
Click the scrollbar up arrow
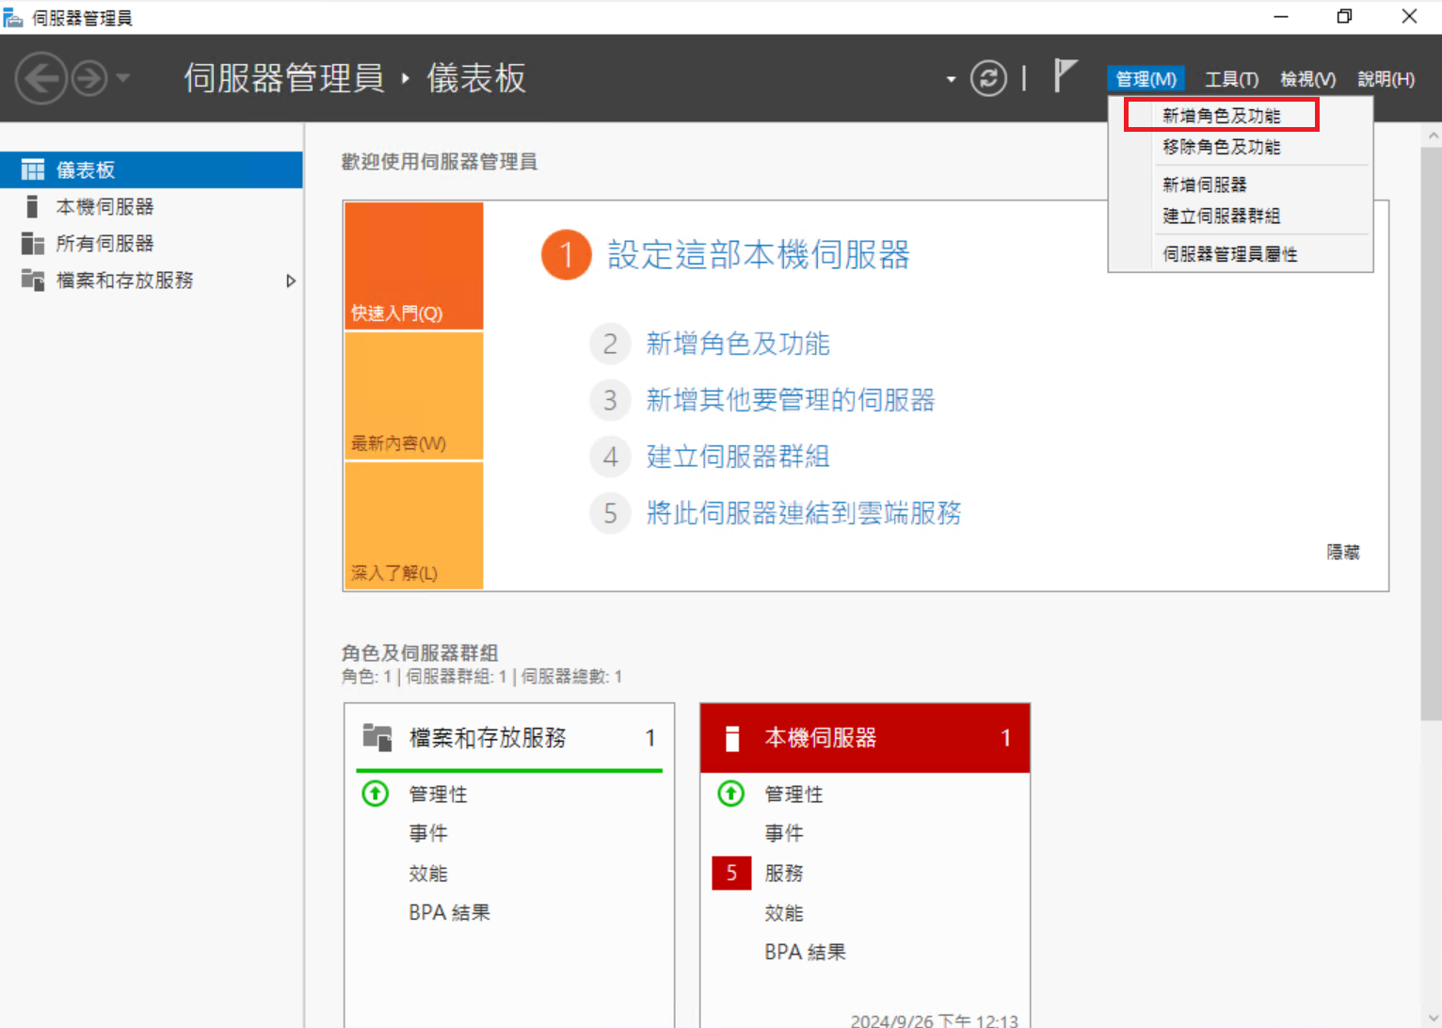pos(1432,136)
